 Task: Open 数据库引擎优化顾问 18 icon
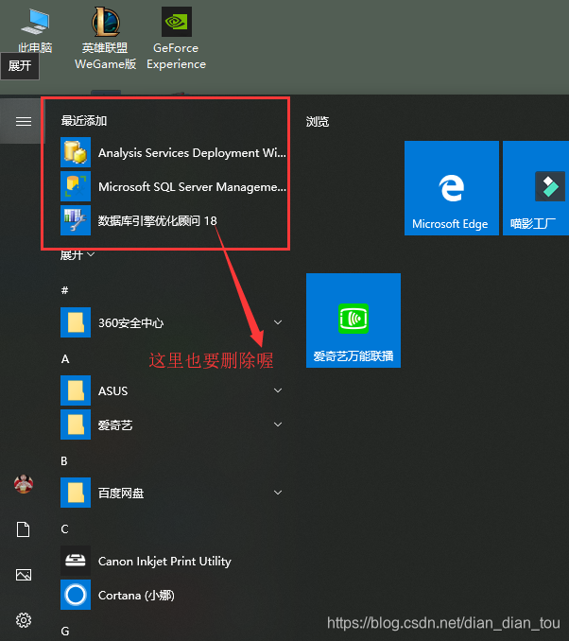76,220
